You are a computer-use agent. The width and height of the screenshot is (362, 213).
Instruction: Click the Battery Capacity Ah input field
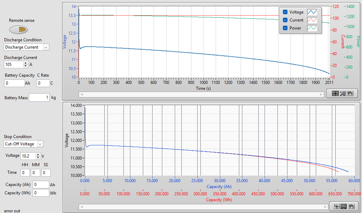[x=14, y=83]
